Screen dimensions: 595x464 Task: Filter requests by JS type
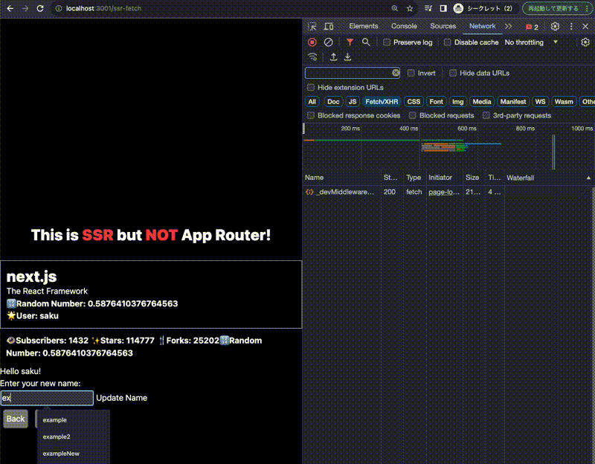[x=353, y=102]
